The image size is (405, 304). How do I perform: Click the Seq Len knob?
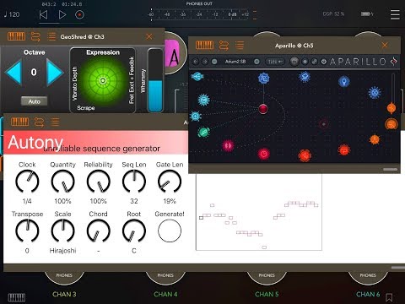point(134,182)
